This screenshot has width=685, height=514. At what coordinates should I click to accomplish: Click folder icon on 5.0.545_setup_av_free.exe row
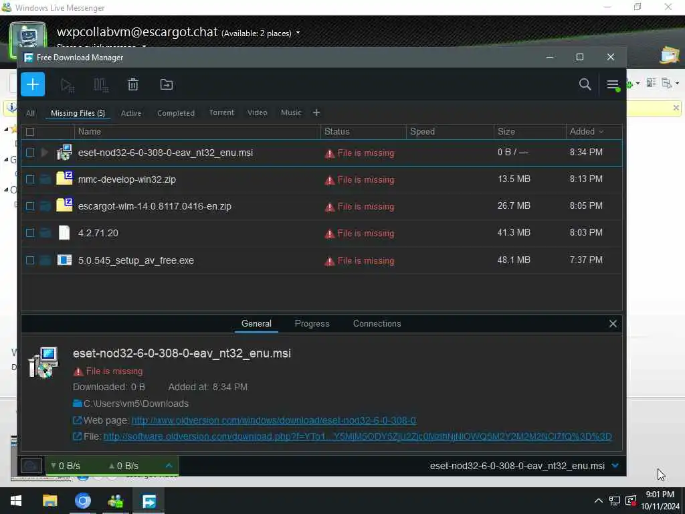point(45,260)
